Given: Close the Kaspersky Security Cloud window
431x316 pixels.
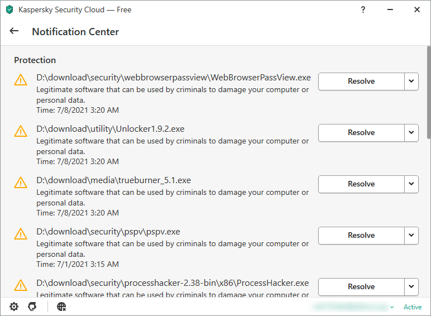Looking at the screenshot, I should click(417, 9).
